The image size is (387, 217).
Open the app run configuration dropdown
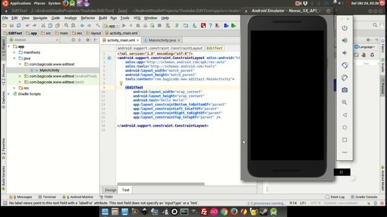point(111,25)
